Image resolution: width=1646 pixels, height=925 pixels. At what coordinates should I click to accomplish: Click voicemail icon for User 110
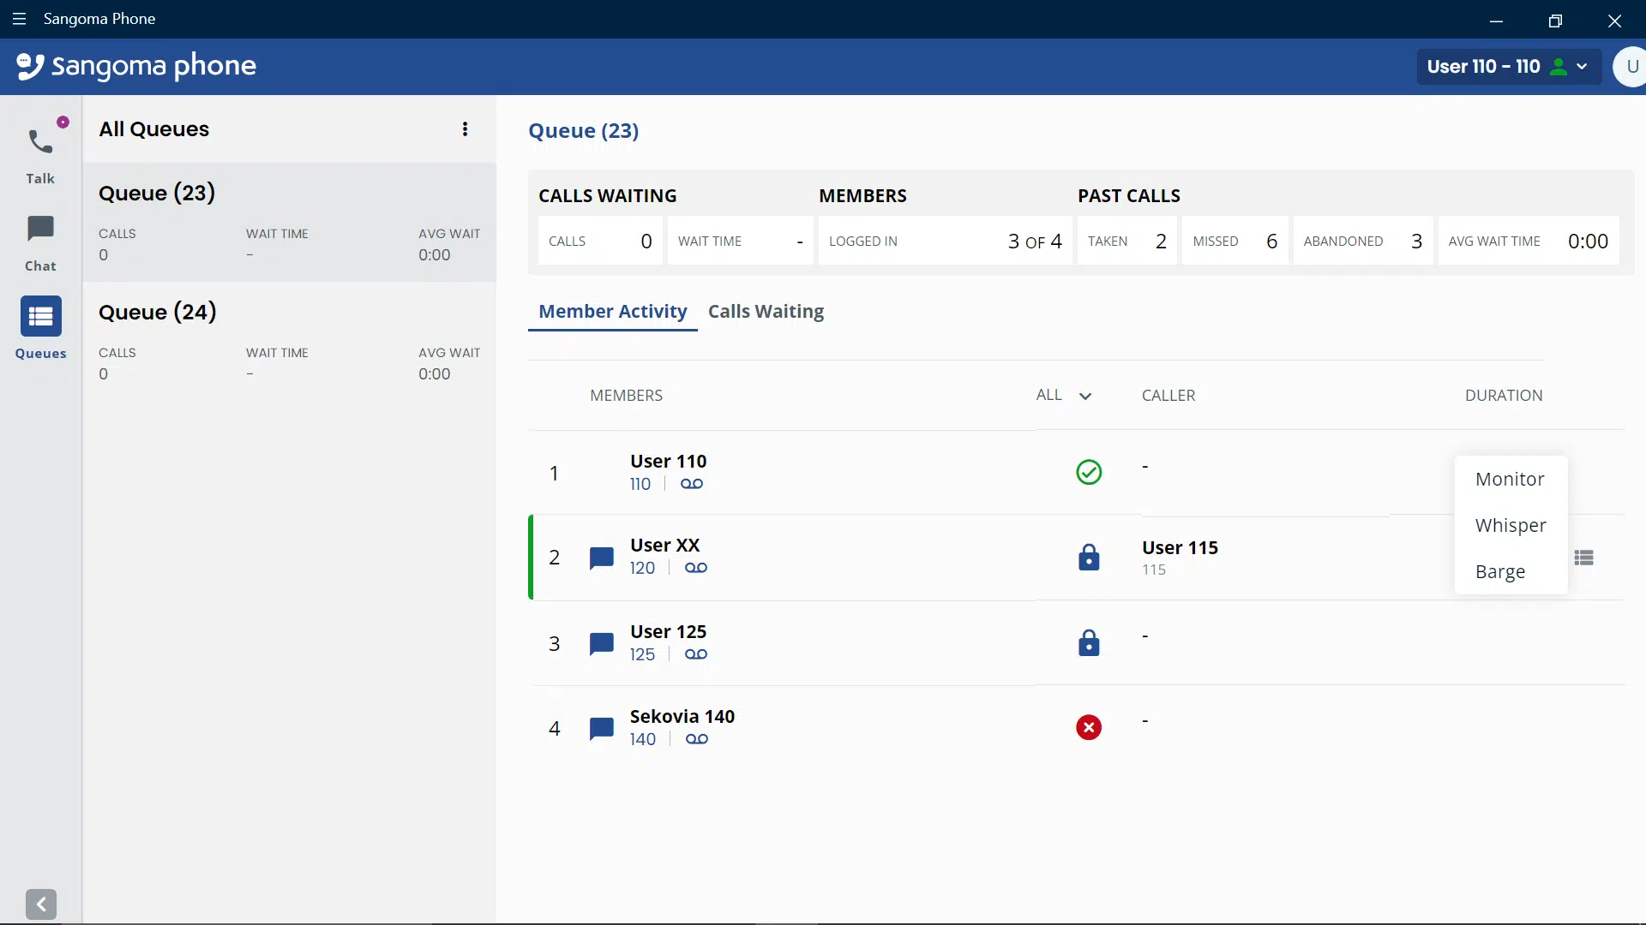(692, 484)
